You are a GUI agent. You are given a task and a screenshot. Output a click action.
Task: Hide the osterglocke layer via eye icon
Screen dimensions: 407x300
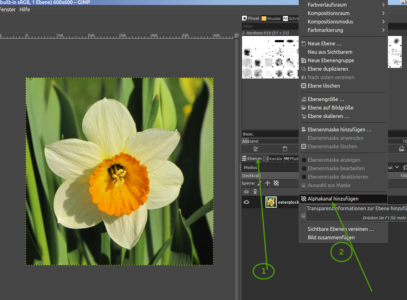coord(246,202)
